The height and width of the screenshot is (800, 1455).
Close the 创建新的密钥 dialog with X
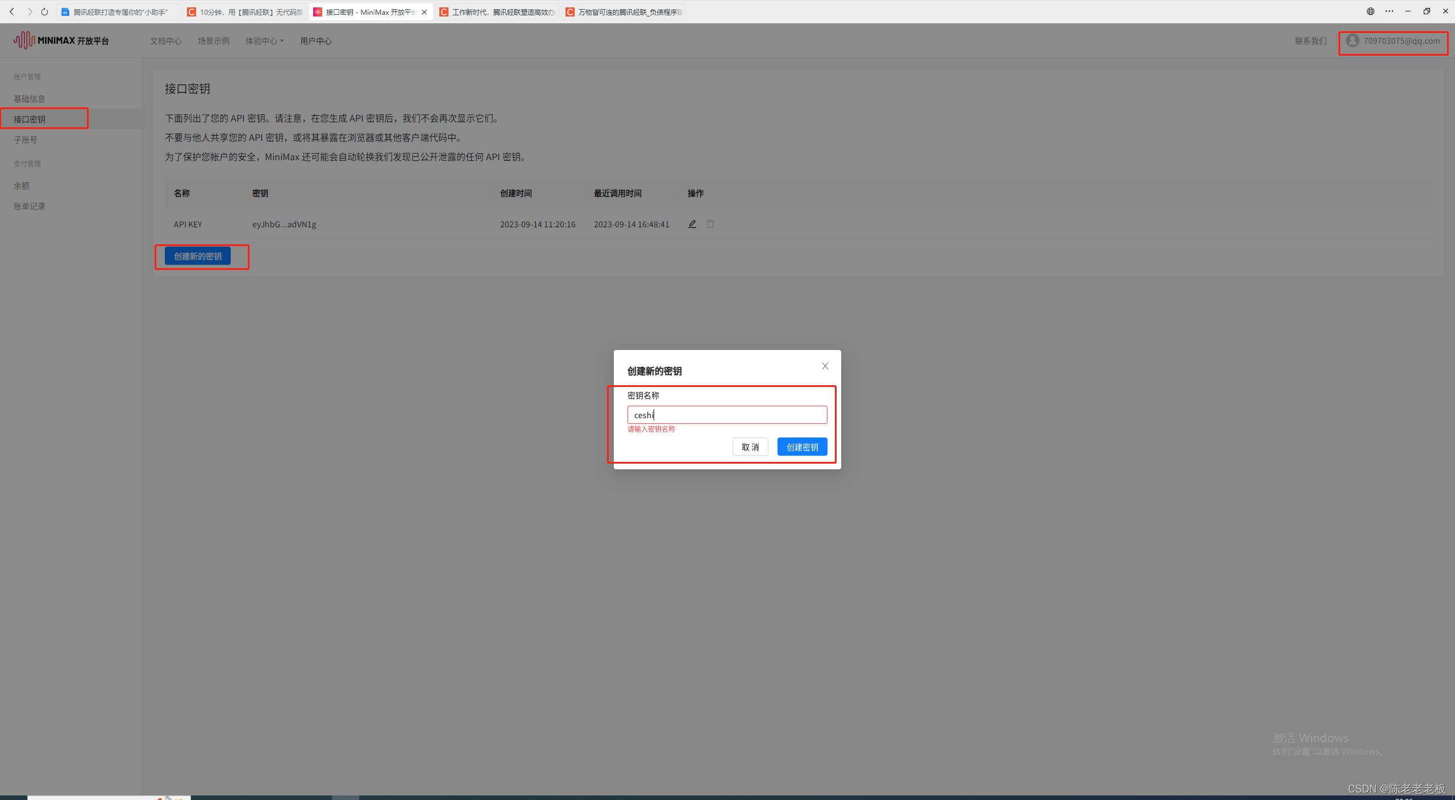(825, 366)
